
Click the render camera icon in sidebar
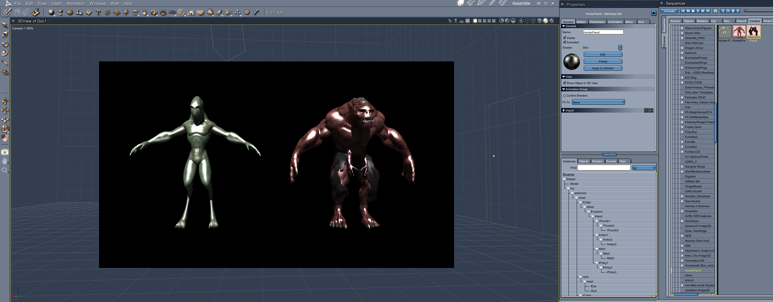[x=5, y=152]
